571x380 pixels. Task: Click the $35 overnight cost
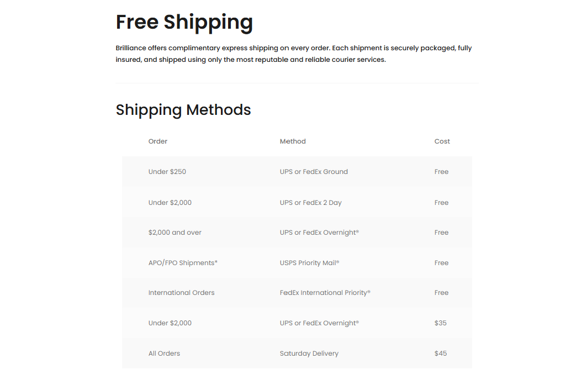coord(440,323)
